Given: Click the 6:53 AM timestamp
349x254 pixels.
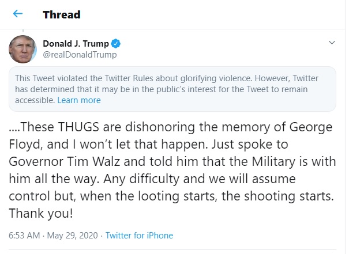Looking at the screenshot, I should pyautogui.click(x=24, y=236).
